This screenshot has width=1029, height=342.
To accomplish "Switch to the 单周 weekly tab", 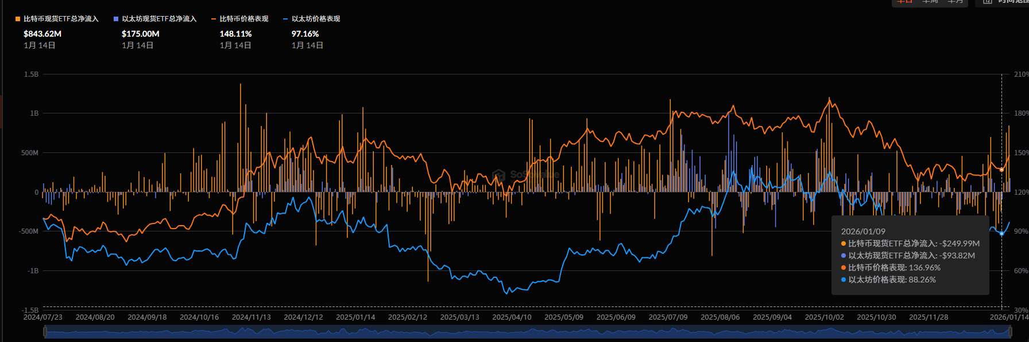I will pyautogui.click(x=930, y=2).
